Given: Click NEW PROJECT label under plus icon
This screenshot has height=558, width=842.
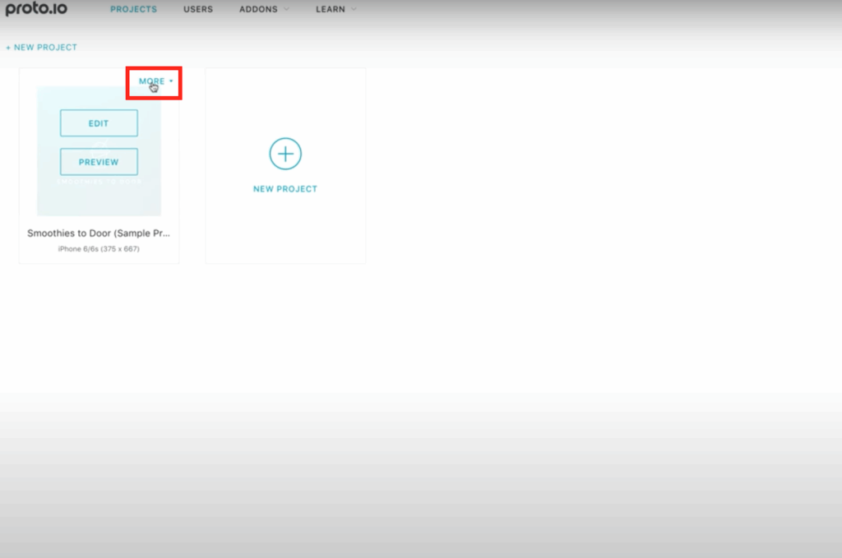Looking at the screenshot, I should tap(285, 189).
